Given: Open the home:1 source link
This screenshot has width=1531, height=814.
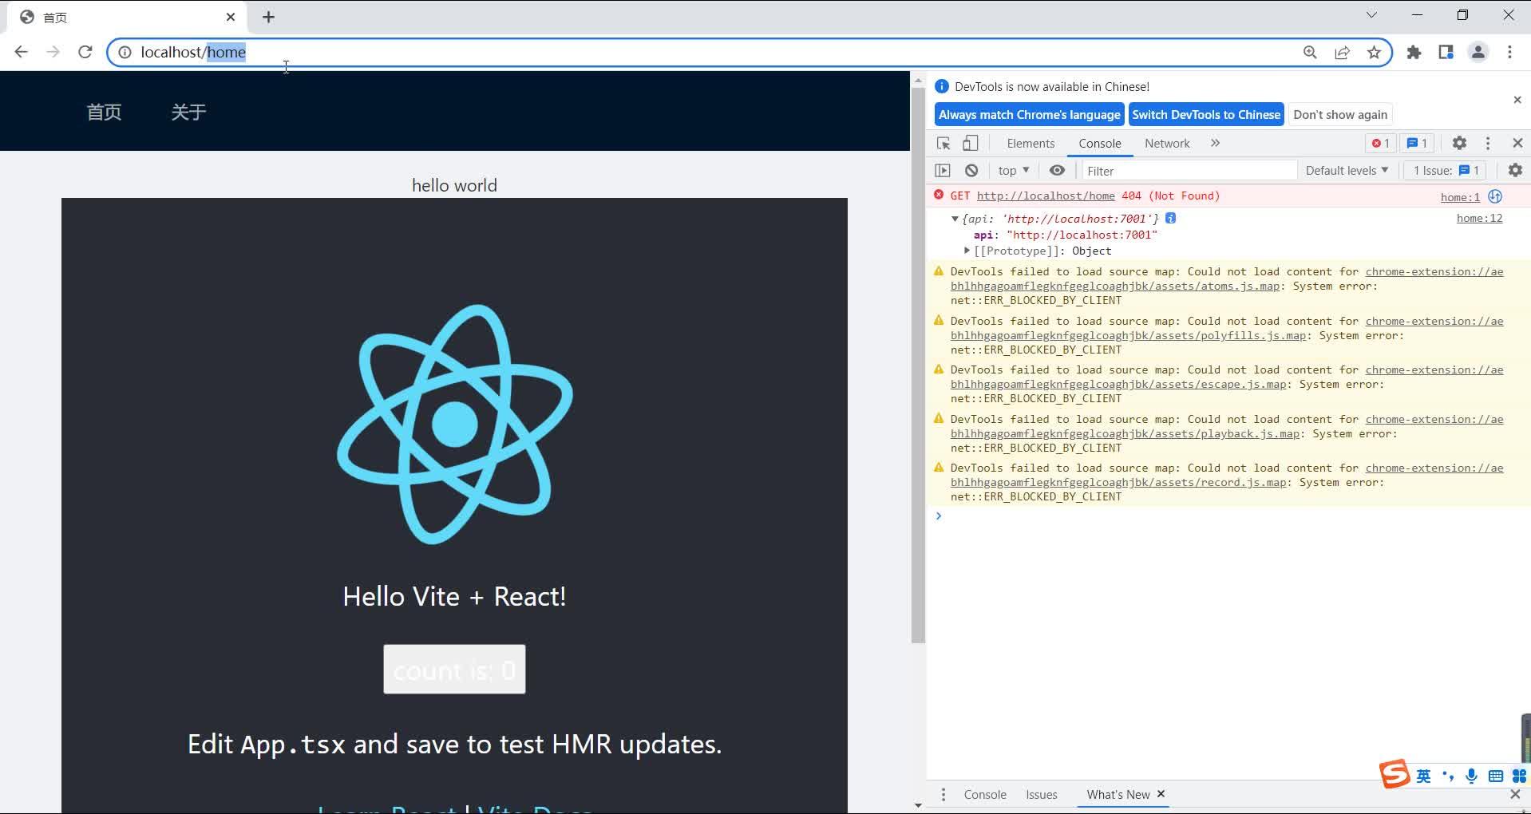Looking at the screenshot, I should click(x=1460, y=196).
